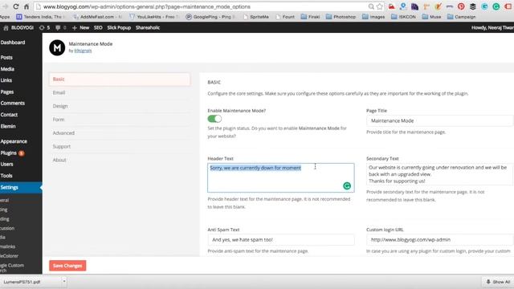Open updates indicator showing 5 in admin bar
514x289 pixels.
(45, 28)
